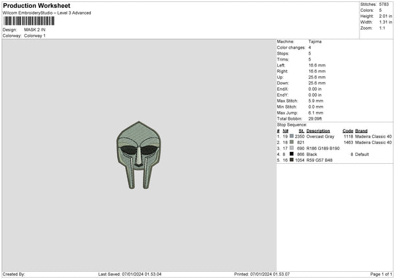This screenshot has height=279, width=395.
Task: Click the 'Stop Sequence:' heading
Action: (x=292, y=124)
